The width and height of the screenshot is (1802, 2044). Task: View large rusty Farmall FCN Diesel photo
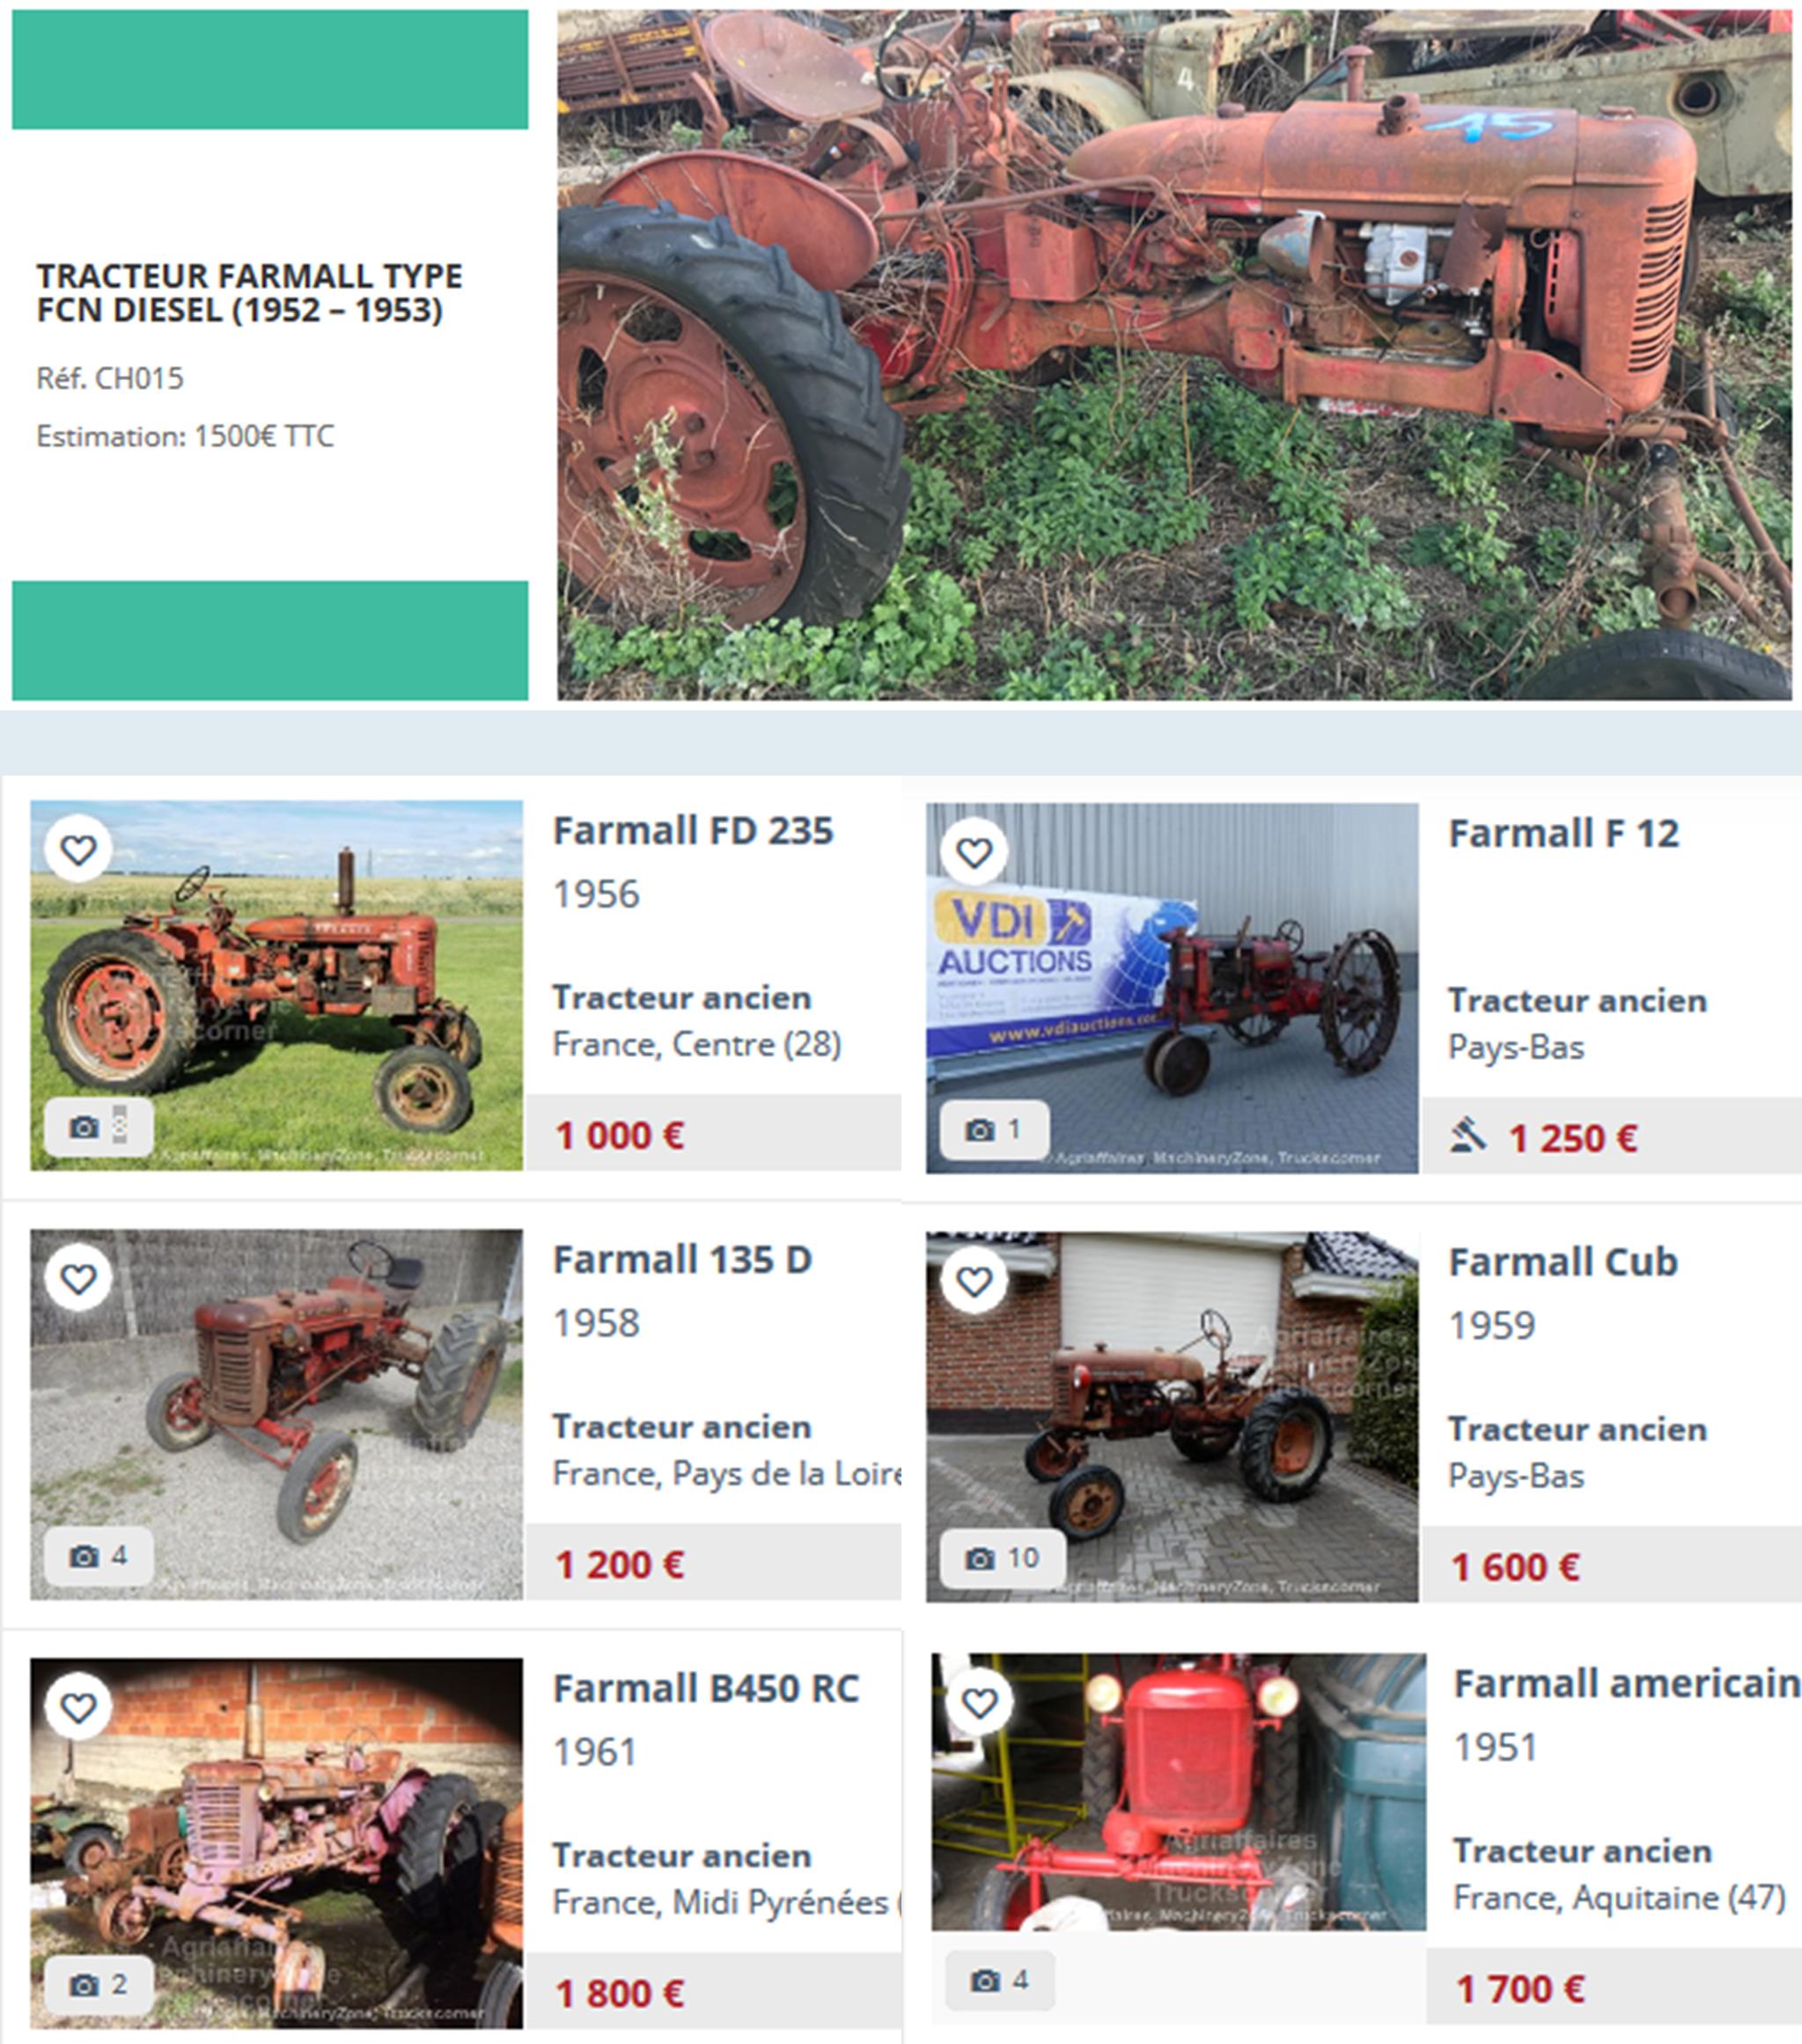coord(1174,355)
